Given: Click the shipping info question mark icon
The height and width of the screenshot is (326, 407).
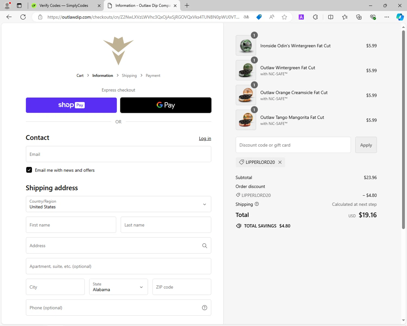Looking at the screenshot, I should tap(257, 204).
